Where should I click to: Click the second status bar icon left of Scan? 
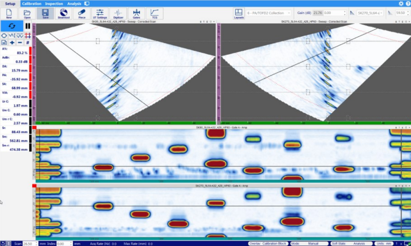(9, 244)
